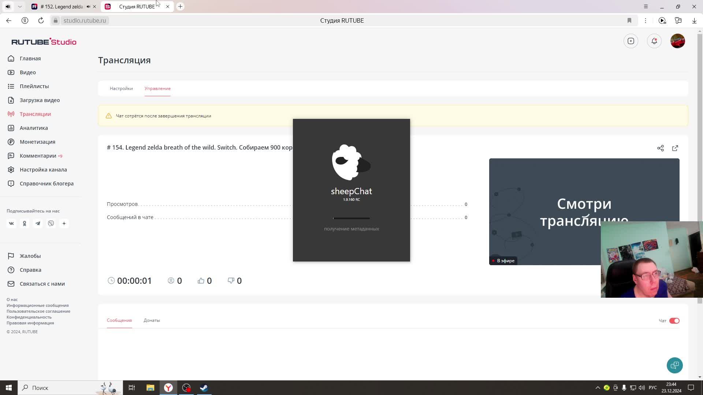Open the Пользовательское соглашение link
Viewport: 703px width, 395px height.
click(x=38, y=311)
